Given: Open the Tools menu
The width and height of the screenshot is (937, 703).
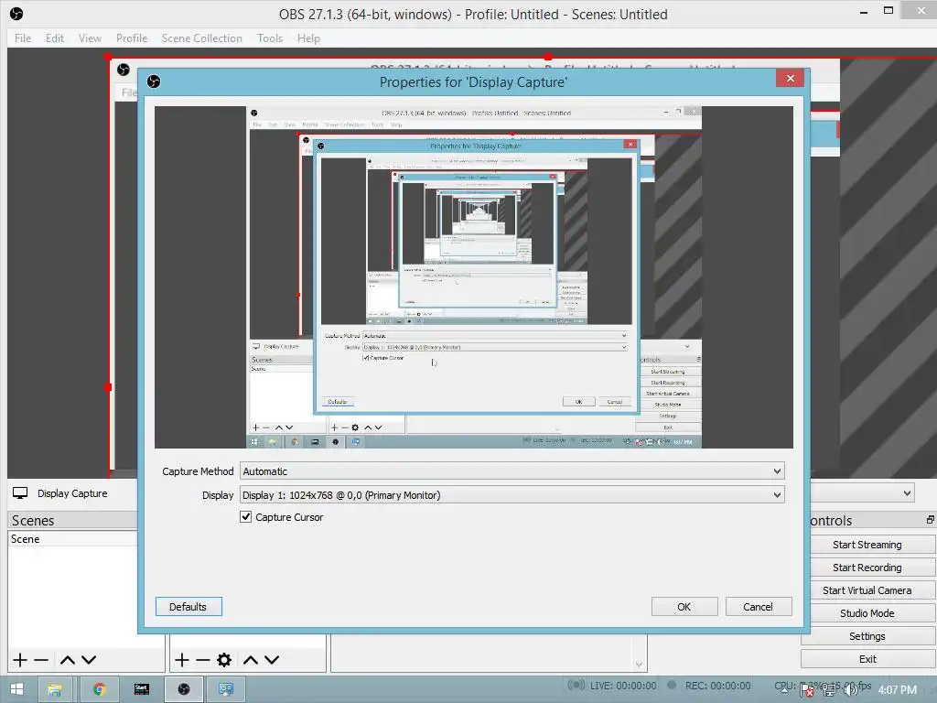Looking at the screenshot, I should pos(270,38).
